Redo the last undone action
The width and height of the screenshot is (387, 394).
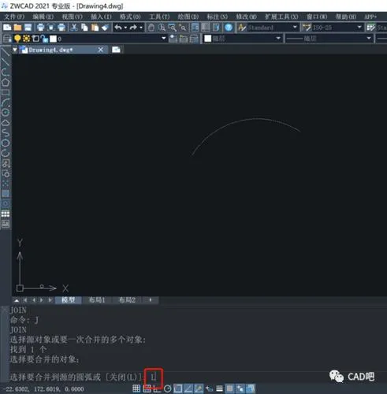133,28
